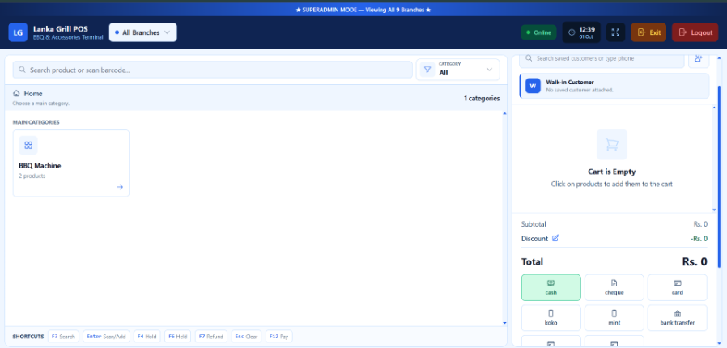Click the F4 Hold shortcut
Viewport: 727px width, 348px height.
click(x=147, y=337)
